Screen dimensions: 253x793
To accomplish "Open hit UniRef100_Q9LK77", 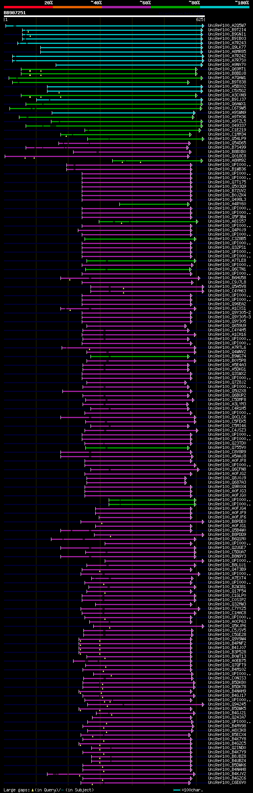I will click(x=227, y=47).
